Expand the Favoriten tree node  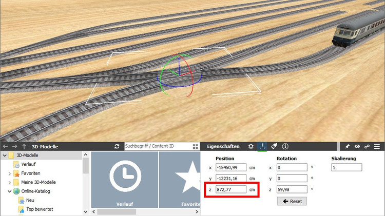(9, 173)
